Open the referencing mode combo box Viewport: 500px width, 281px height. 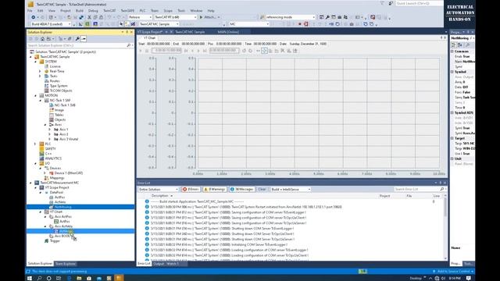290,17
